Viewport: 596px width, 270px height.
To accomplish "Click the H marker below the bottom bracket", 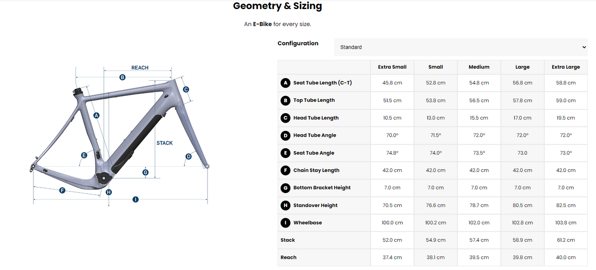I will click(x=108, y=192).
